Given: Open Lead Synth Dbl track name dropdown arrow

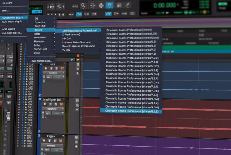Looking at the screenshot, I should [64, 100].
